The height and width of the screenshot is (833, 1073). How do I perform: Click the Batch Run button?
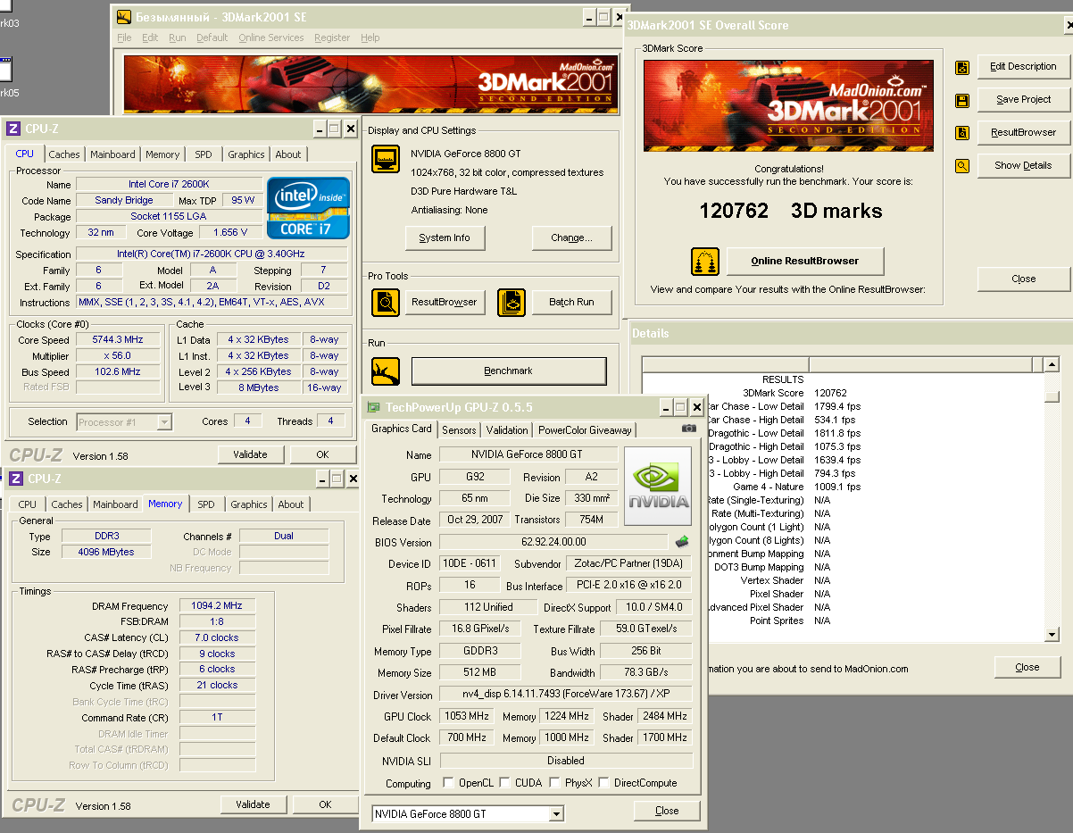tap(571, 302)
